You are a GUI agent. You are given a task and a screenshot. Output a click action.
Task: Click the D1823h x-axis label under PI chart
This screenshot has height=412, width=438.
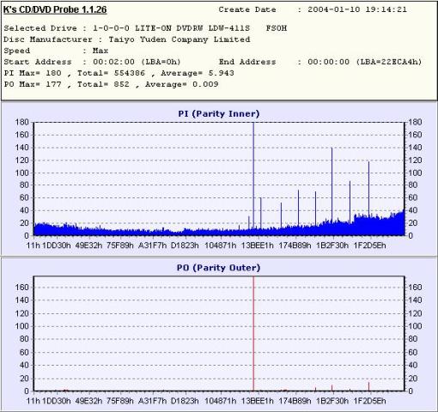(x=185, y=245)
